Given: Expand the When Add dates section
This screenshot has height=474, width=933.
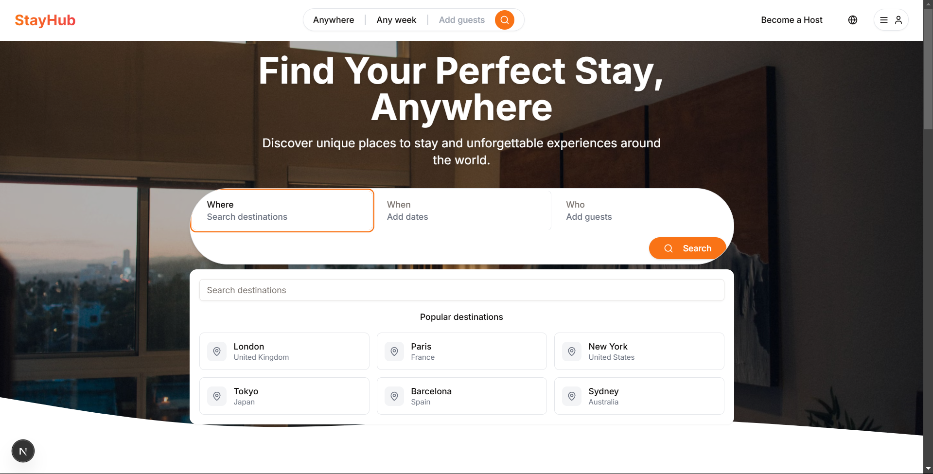Looking at the screenshot, I should point(461,210).
